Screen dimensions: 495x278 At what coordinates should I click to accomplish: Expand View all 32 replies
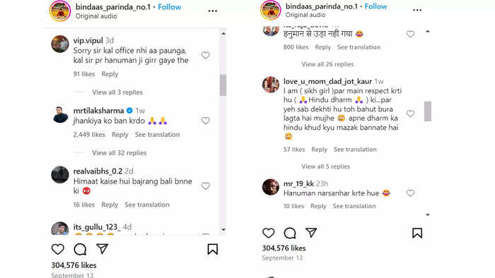(x=120, y=152)
